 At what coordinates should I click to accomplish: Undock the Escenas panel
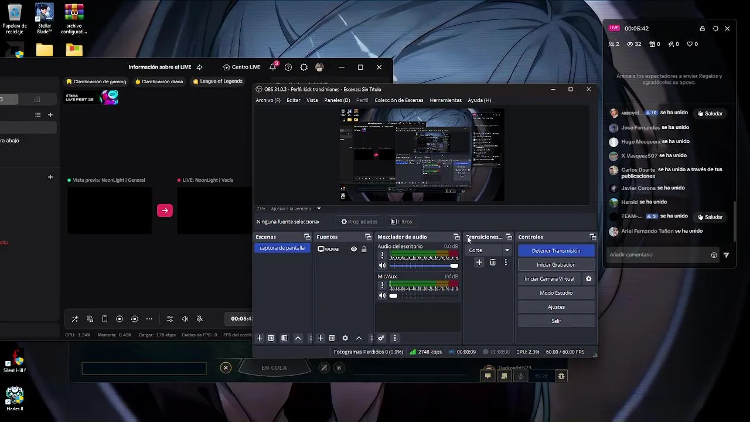307,237
